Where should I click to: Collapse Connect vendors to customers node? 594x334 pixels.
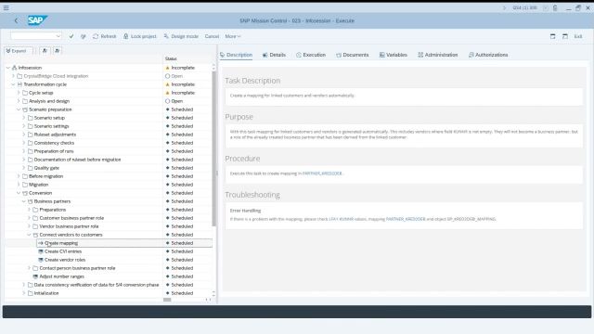point(29,235)
